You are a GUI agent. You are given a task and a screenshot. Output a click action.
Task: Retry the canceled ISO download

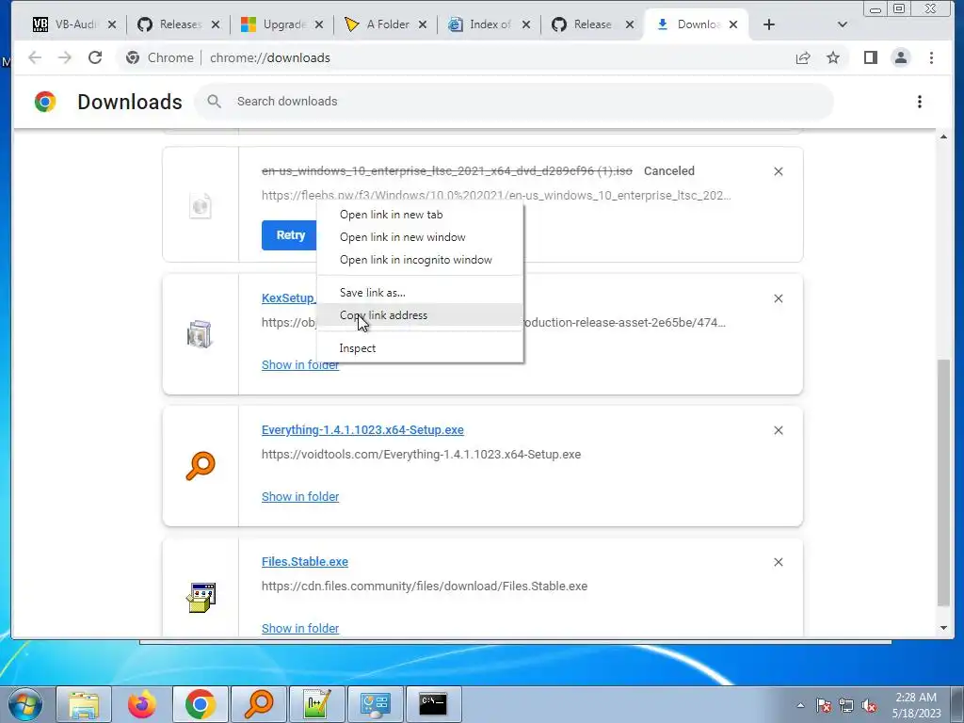(290, 235)
